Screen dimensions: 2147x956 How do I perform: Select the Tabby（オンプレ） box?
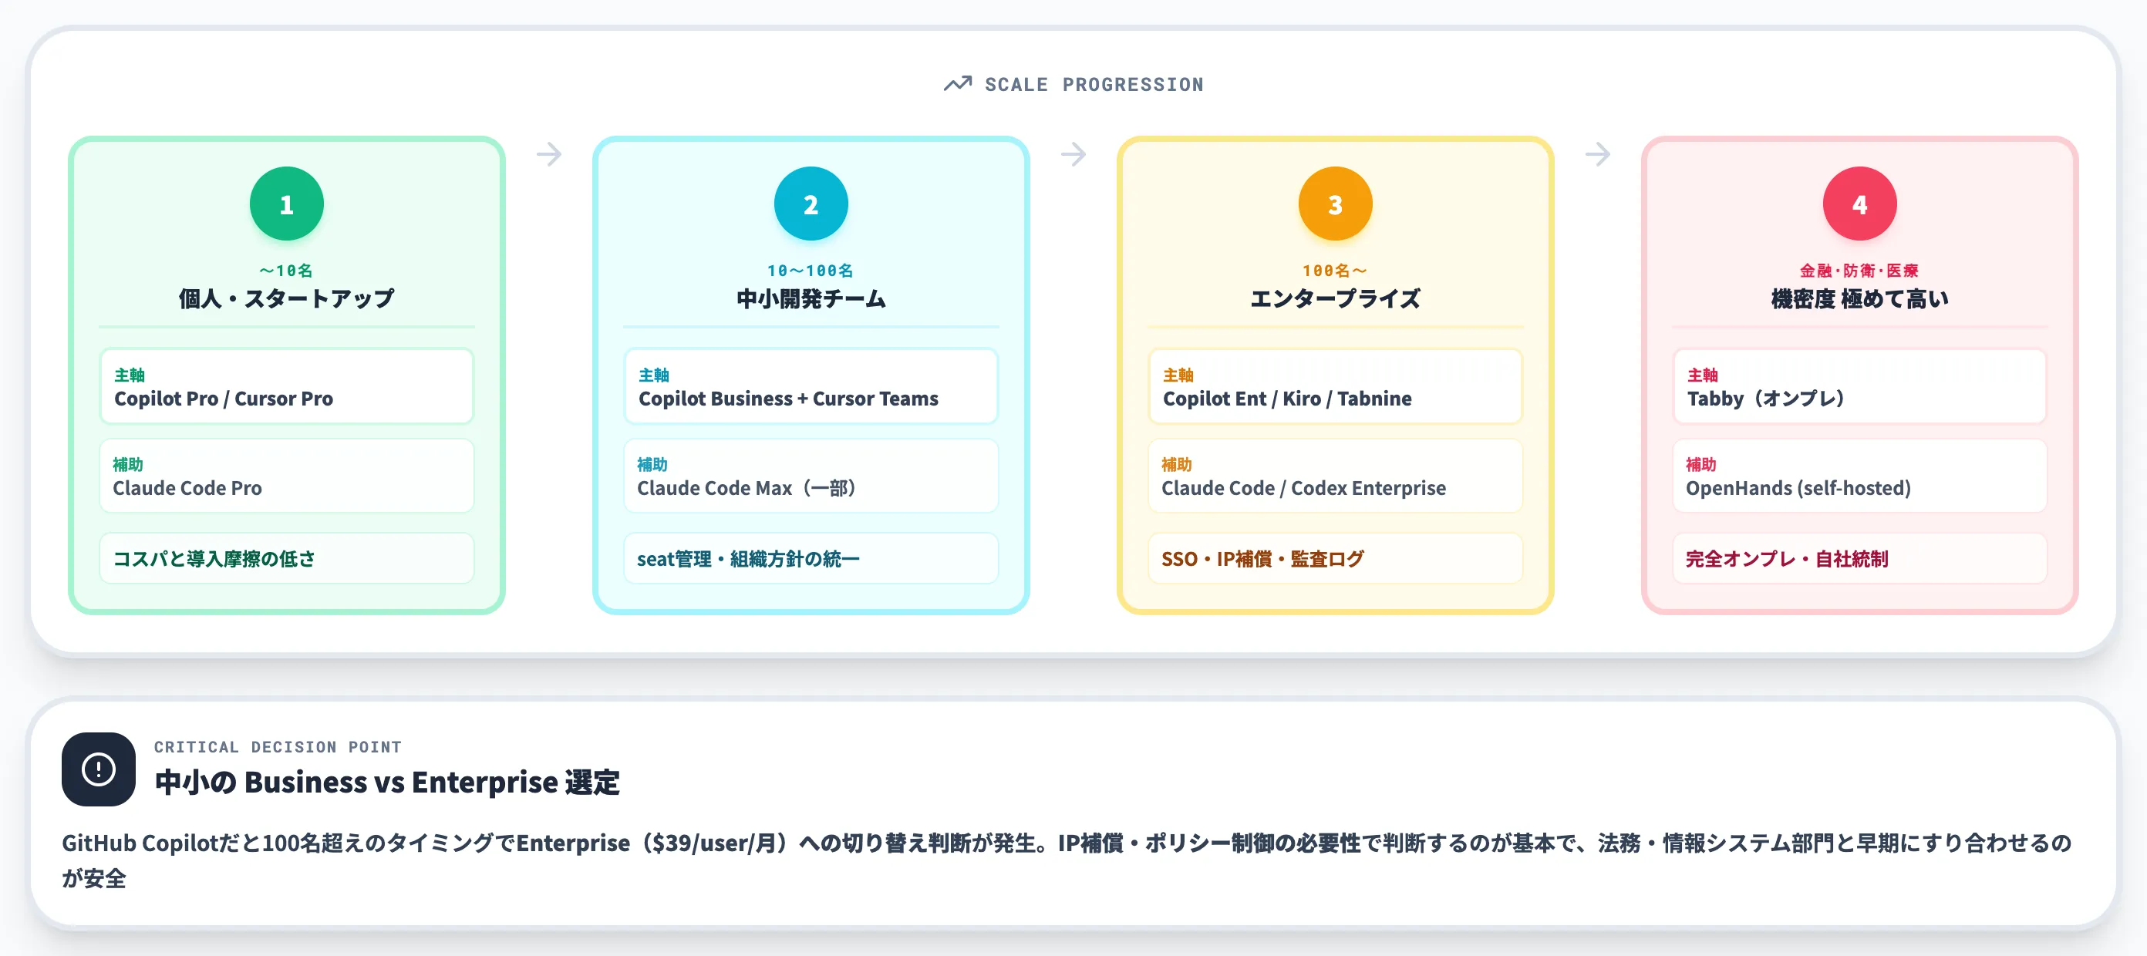click(x=1859, y=386)
